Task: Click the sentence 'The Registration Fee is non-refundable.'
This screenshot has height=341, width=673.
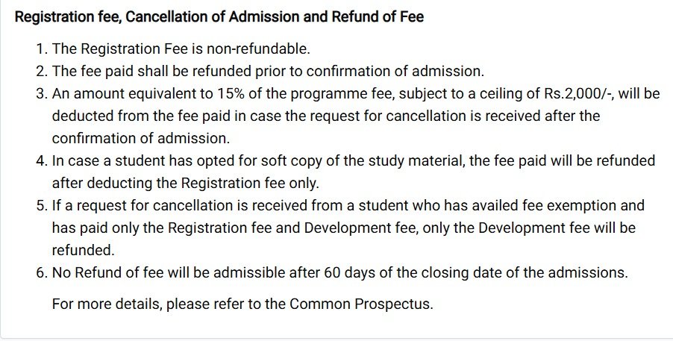Action: click(181, 49)
